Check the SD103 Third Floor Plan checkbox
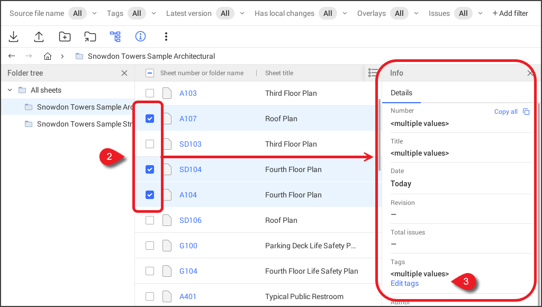 tap(150, 144)
